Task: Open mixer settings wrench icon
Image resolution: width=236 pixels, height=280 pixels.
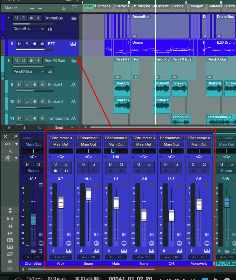Action: point(10,151)
